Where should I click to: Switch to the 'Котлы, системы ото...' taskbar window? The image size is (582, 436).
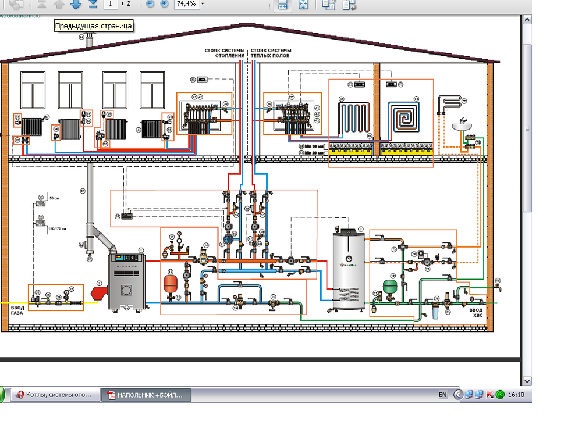click(x=55, y=395)
